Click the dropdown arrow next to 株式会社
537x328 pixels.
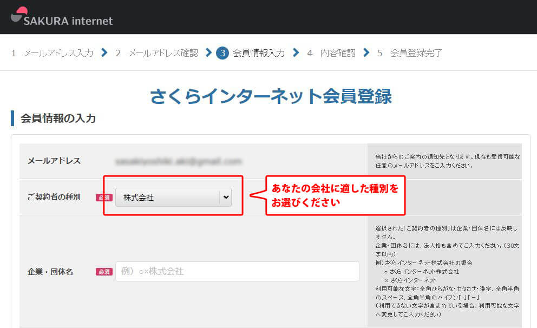tap(226, 197)
